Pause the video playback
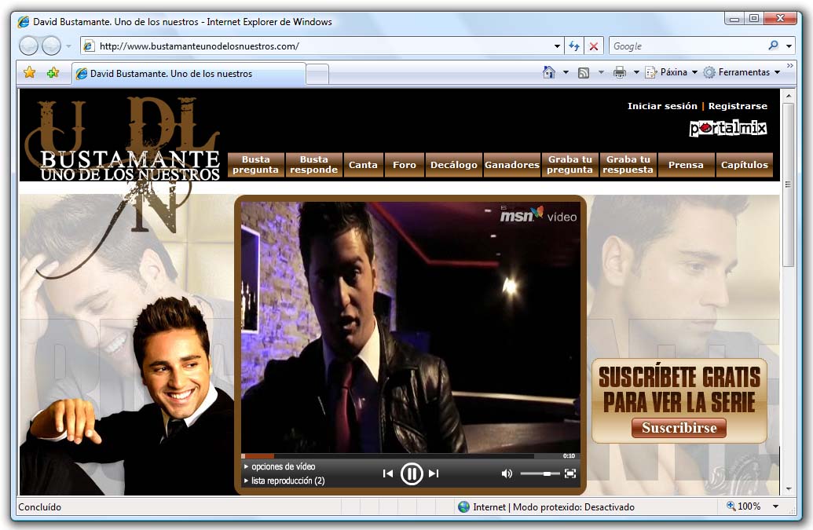813x530 pixels. pyautogui.click(x=412, y=473)
